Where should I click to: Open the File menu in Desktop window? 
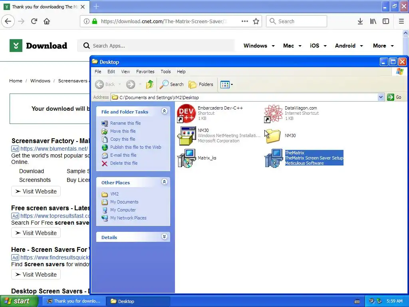98,72
